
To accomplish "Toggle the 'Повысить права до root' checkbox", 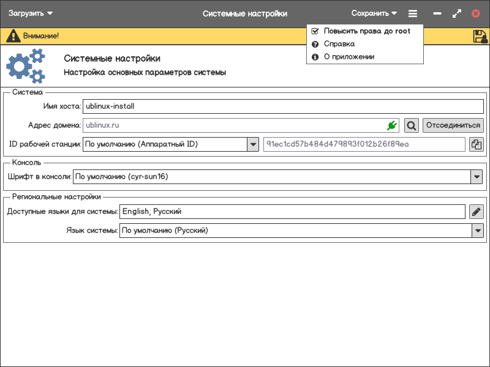I will tap(315, 31).
